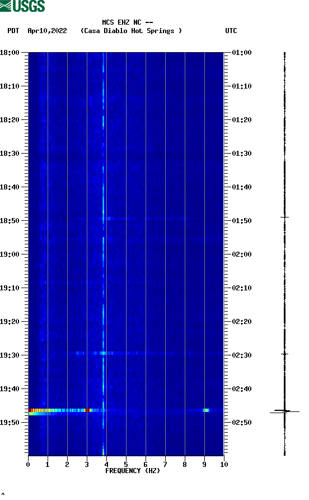309x500 pixels.
Task: Click the 0 Hz frequency tick label
Action: pyautogui.click(x=28, y=465)
